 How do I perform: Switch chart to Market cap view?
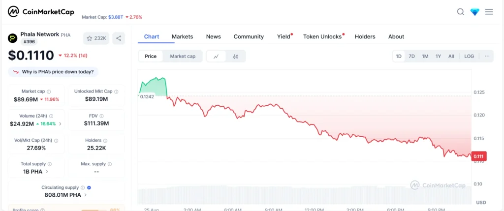pyautogui.click(x=183, y=56)
